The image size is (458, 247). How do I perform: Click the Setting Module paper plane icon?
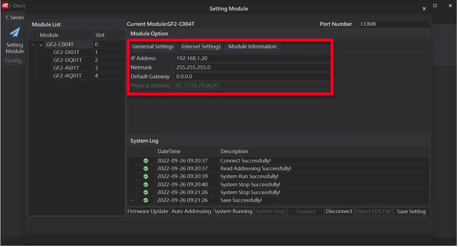pyautogui.click(x=15, y=33)
